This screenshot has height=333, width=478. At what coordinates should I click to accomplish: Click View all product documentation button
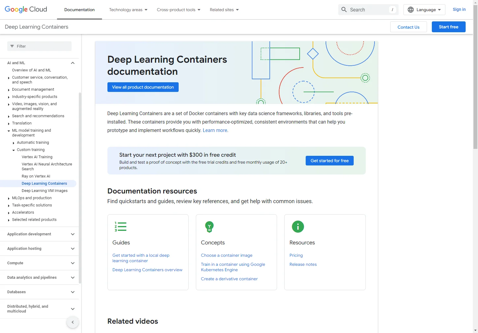(x=143, y=87)
